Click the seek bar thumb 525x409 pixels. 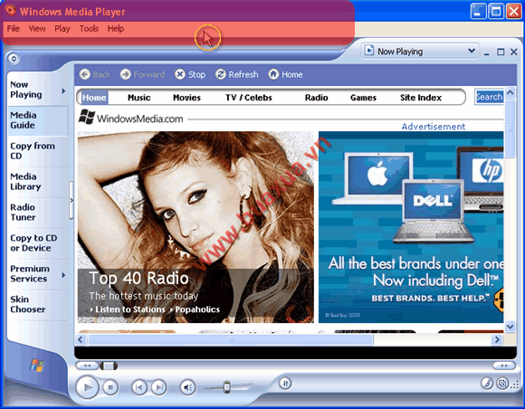[109, 366]
